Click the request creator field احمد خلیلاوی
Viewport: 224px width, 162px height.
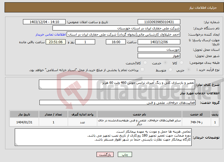tap(123, 34)
